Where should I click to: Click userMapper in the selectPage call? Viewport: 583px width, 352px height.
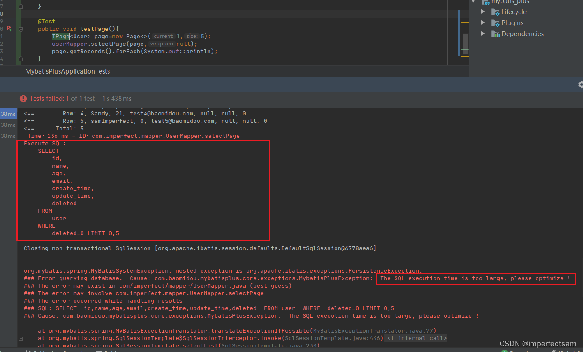[x=69, y=44]
